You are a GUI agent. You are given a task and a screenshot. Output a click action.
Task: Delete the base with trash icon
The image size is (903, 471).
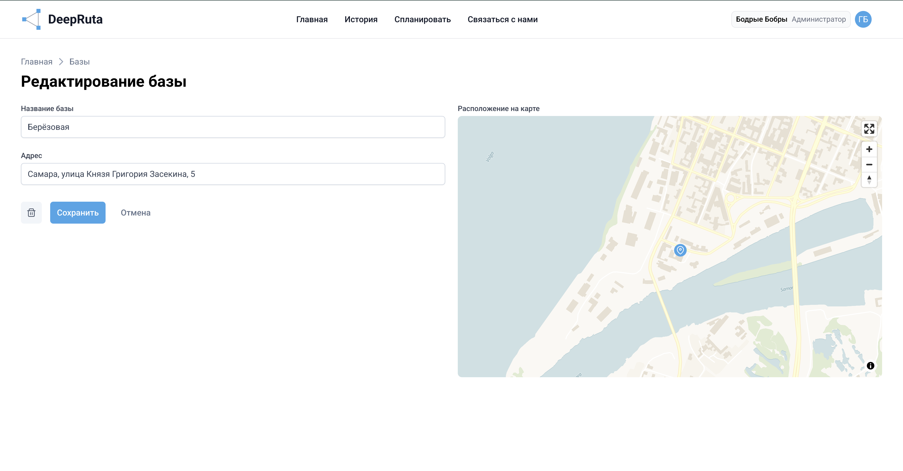tap(31, 212)
